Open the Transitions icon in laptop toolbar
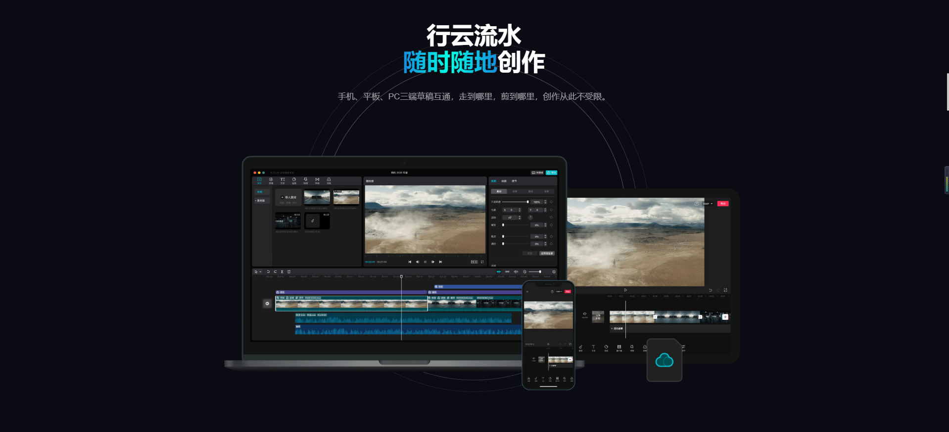 317,180
